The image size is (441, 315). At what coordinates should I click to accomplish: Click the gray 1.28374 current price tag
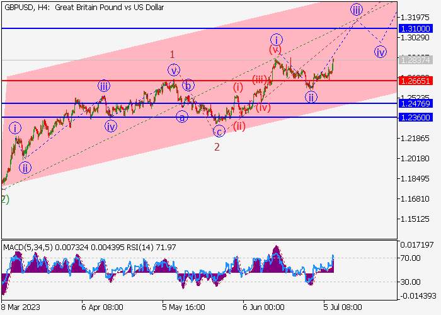pos(416,60)
